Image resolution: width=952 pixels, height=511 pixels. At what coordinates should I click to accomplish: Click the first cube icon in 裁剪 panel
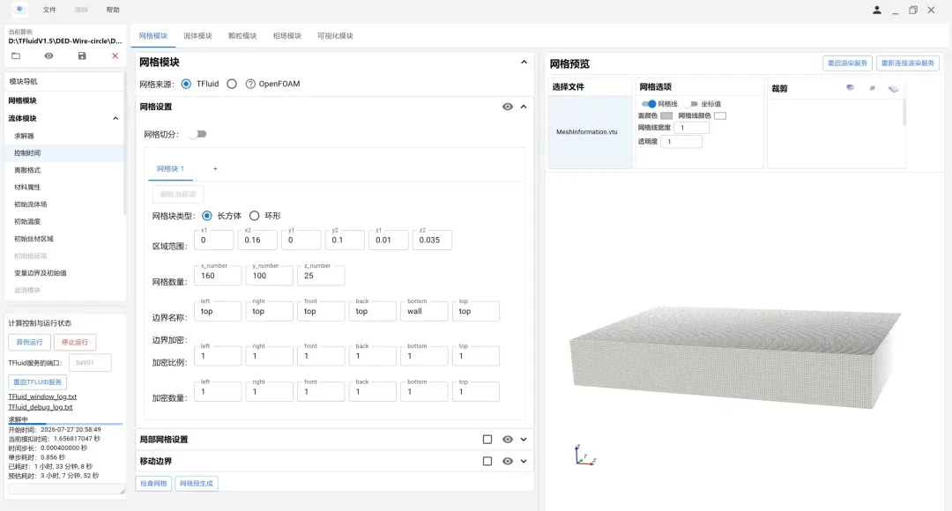(x=850, y=88)
